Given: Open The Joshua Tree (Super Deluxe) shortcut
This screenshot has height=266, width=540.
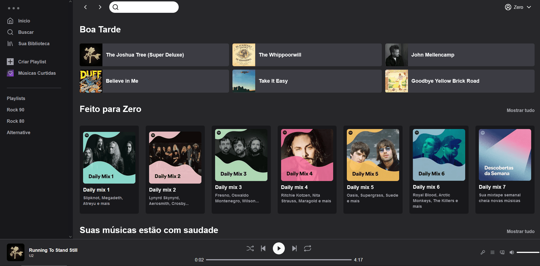Looking at the screenshot, I should (154, 55).
